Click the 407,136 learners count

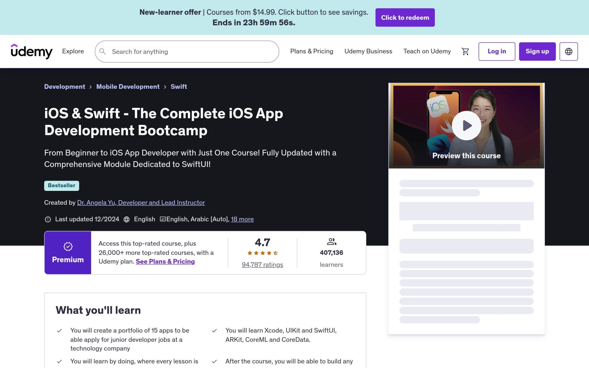point(331,253)
